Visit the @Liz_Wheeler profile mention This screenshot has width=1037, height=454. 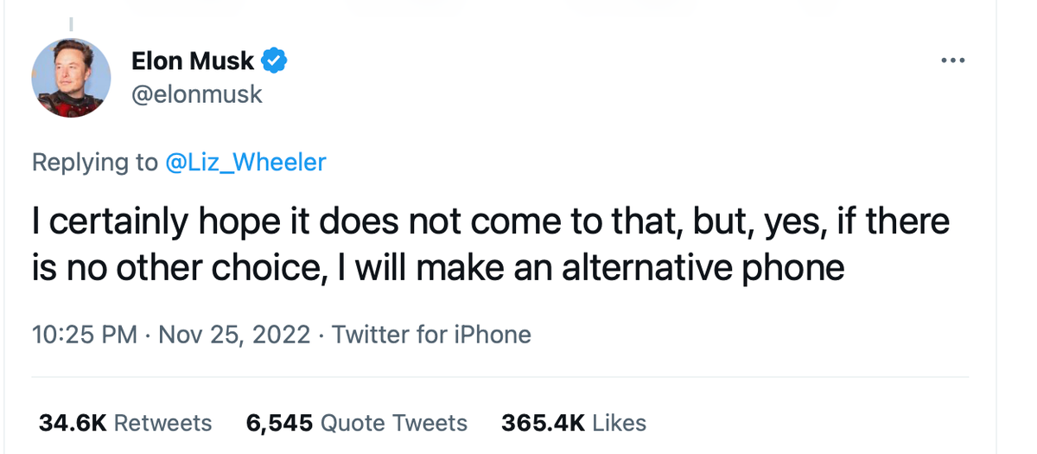pyautogui.click(x=245, y=162)
